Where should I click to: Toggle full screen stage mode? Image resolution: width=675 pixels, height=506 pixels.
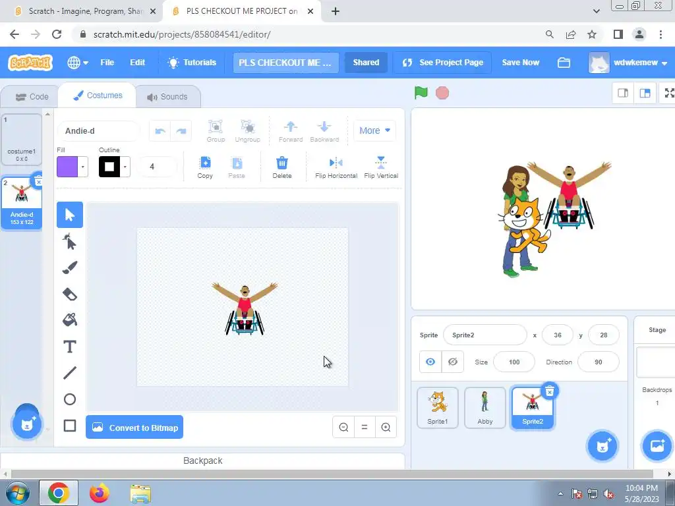pyautogui.click(x=668, y=93)
